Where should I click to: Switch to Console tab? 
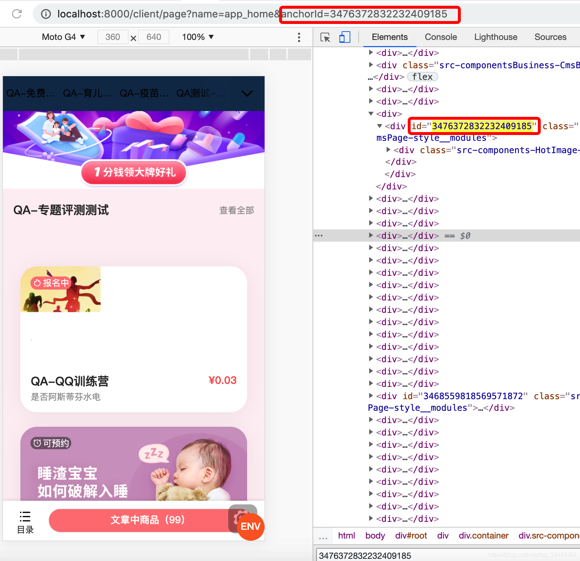(x=441, y=37)
